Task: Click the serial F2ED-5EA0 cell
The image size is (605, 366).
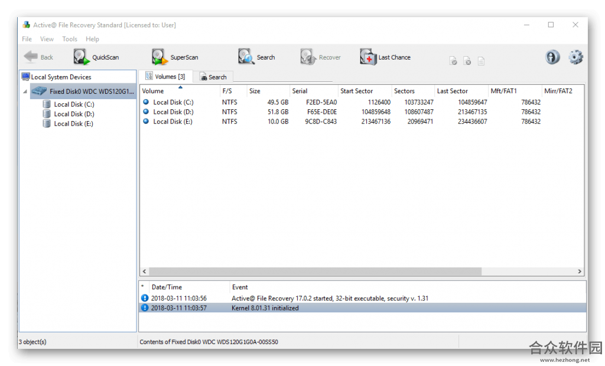Action: click(x=321, y=102)
